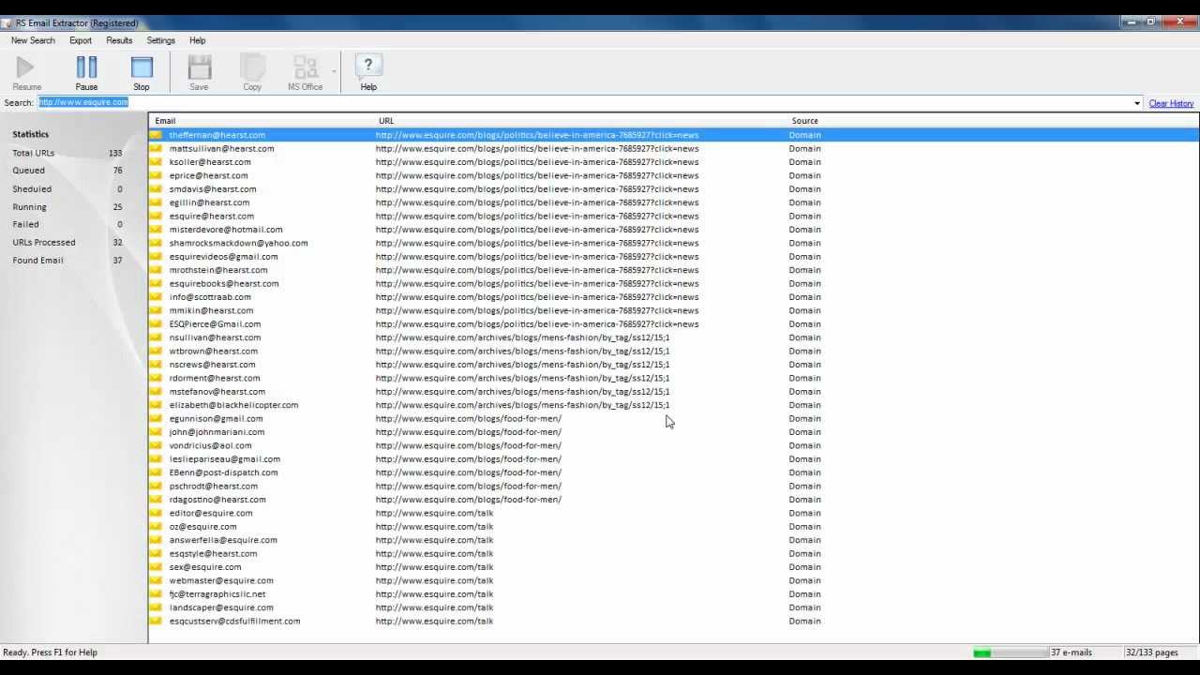
Task: Click the envelope icon beside ESQPierce@Gmail.com
Action: [156, 324]
